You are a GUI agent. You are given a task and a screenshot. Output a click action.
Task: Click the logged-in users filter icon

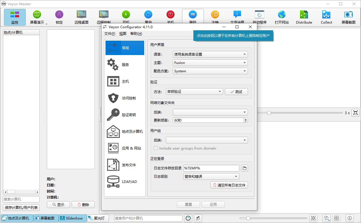click(x=198, y=218)
